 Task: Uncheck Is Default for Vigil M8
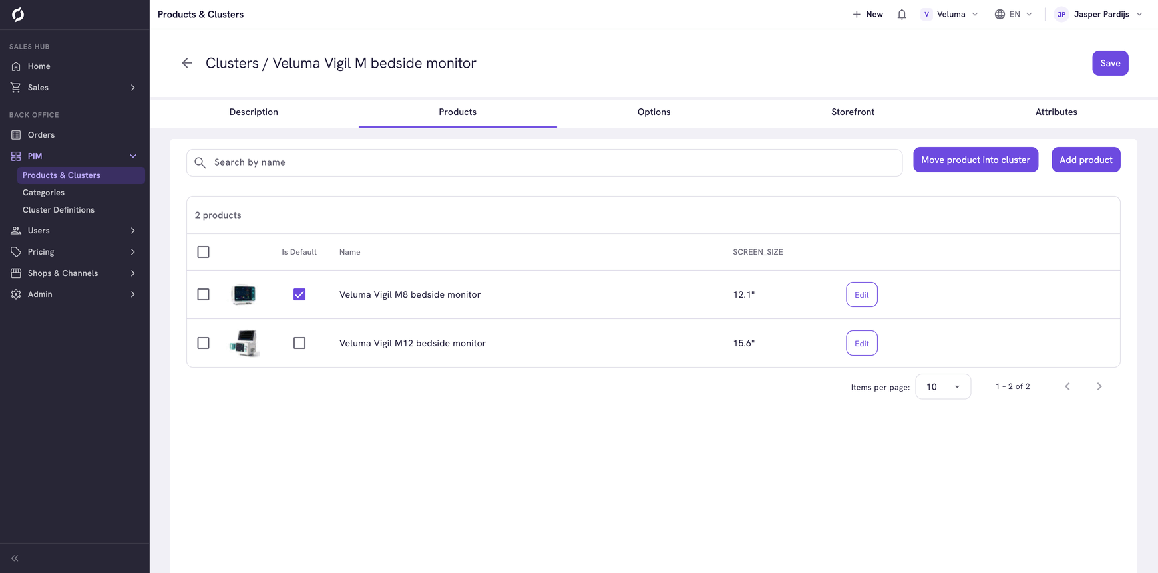[299, 294]
